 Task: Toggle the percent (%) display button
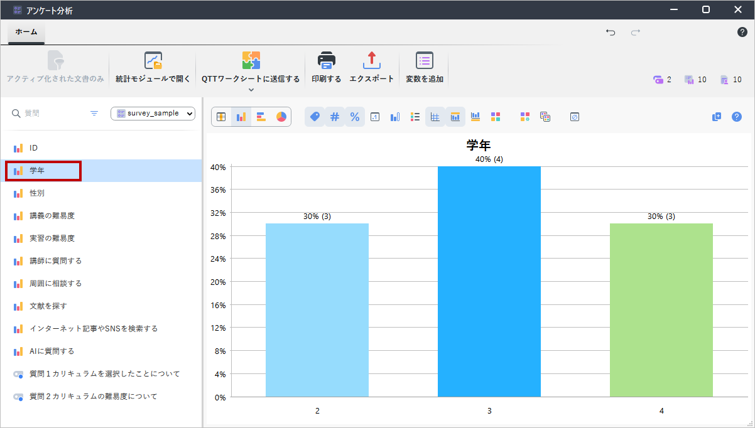point(355,117)
